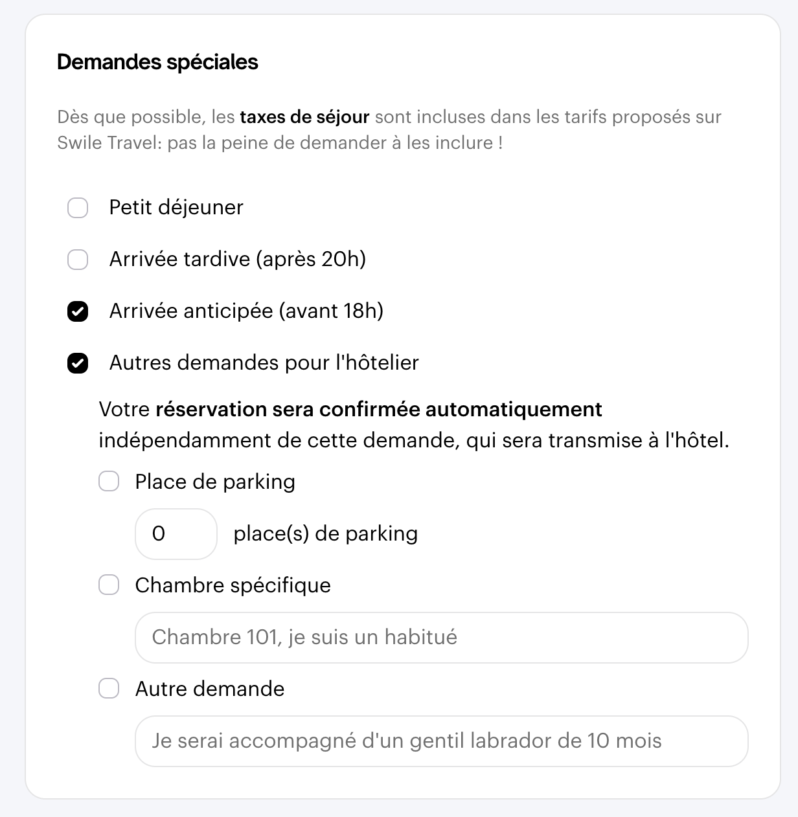Image resolution: width=798 pixels, height=817 pixels.
Task: Check the Place de parking checkbox
Action: [x=109, y=482]
